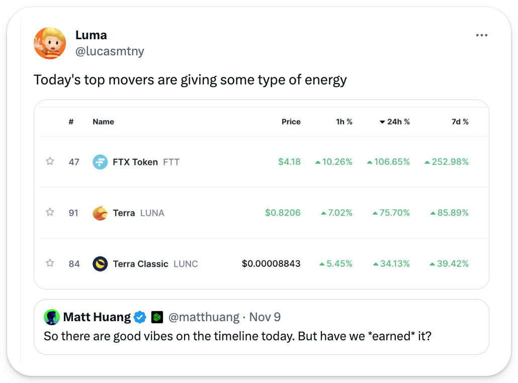Sort the table by 24h % column
Screen dimensions: 518x383
coord(395,122)
